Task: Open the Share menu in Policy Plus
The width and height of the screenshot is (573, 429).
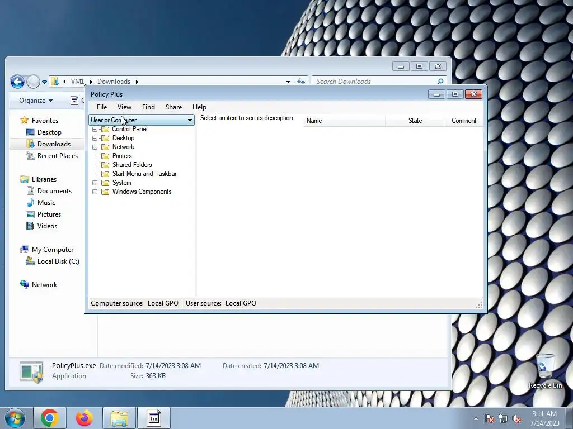Action: [173, 107]
